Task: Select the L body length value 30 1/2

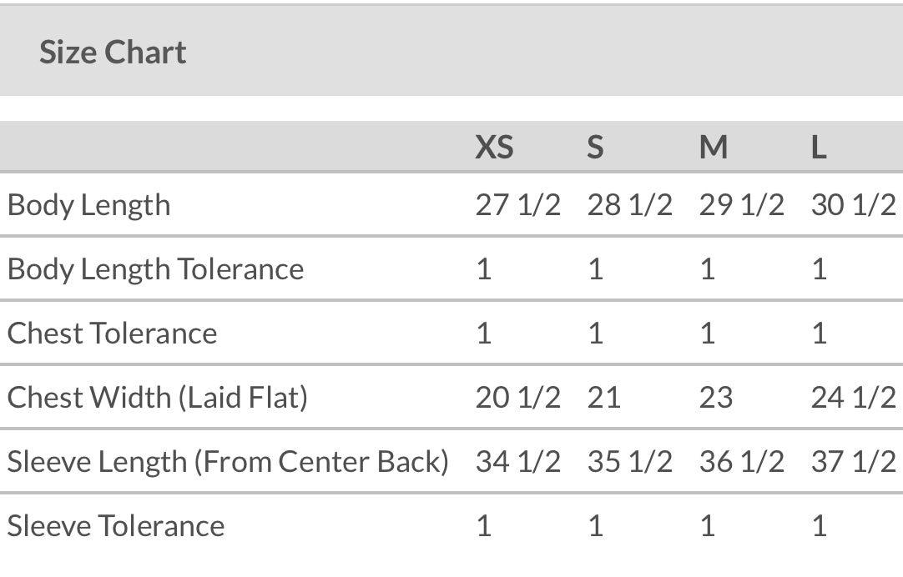Action: (x=853, y=205)
